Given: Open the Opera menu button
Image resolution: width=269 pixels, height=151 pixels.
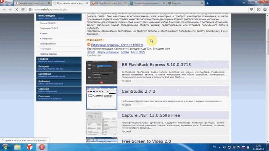Looking at the screenshot, I should point(6,2).
